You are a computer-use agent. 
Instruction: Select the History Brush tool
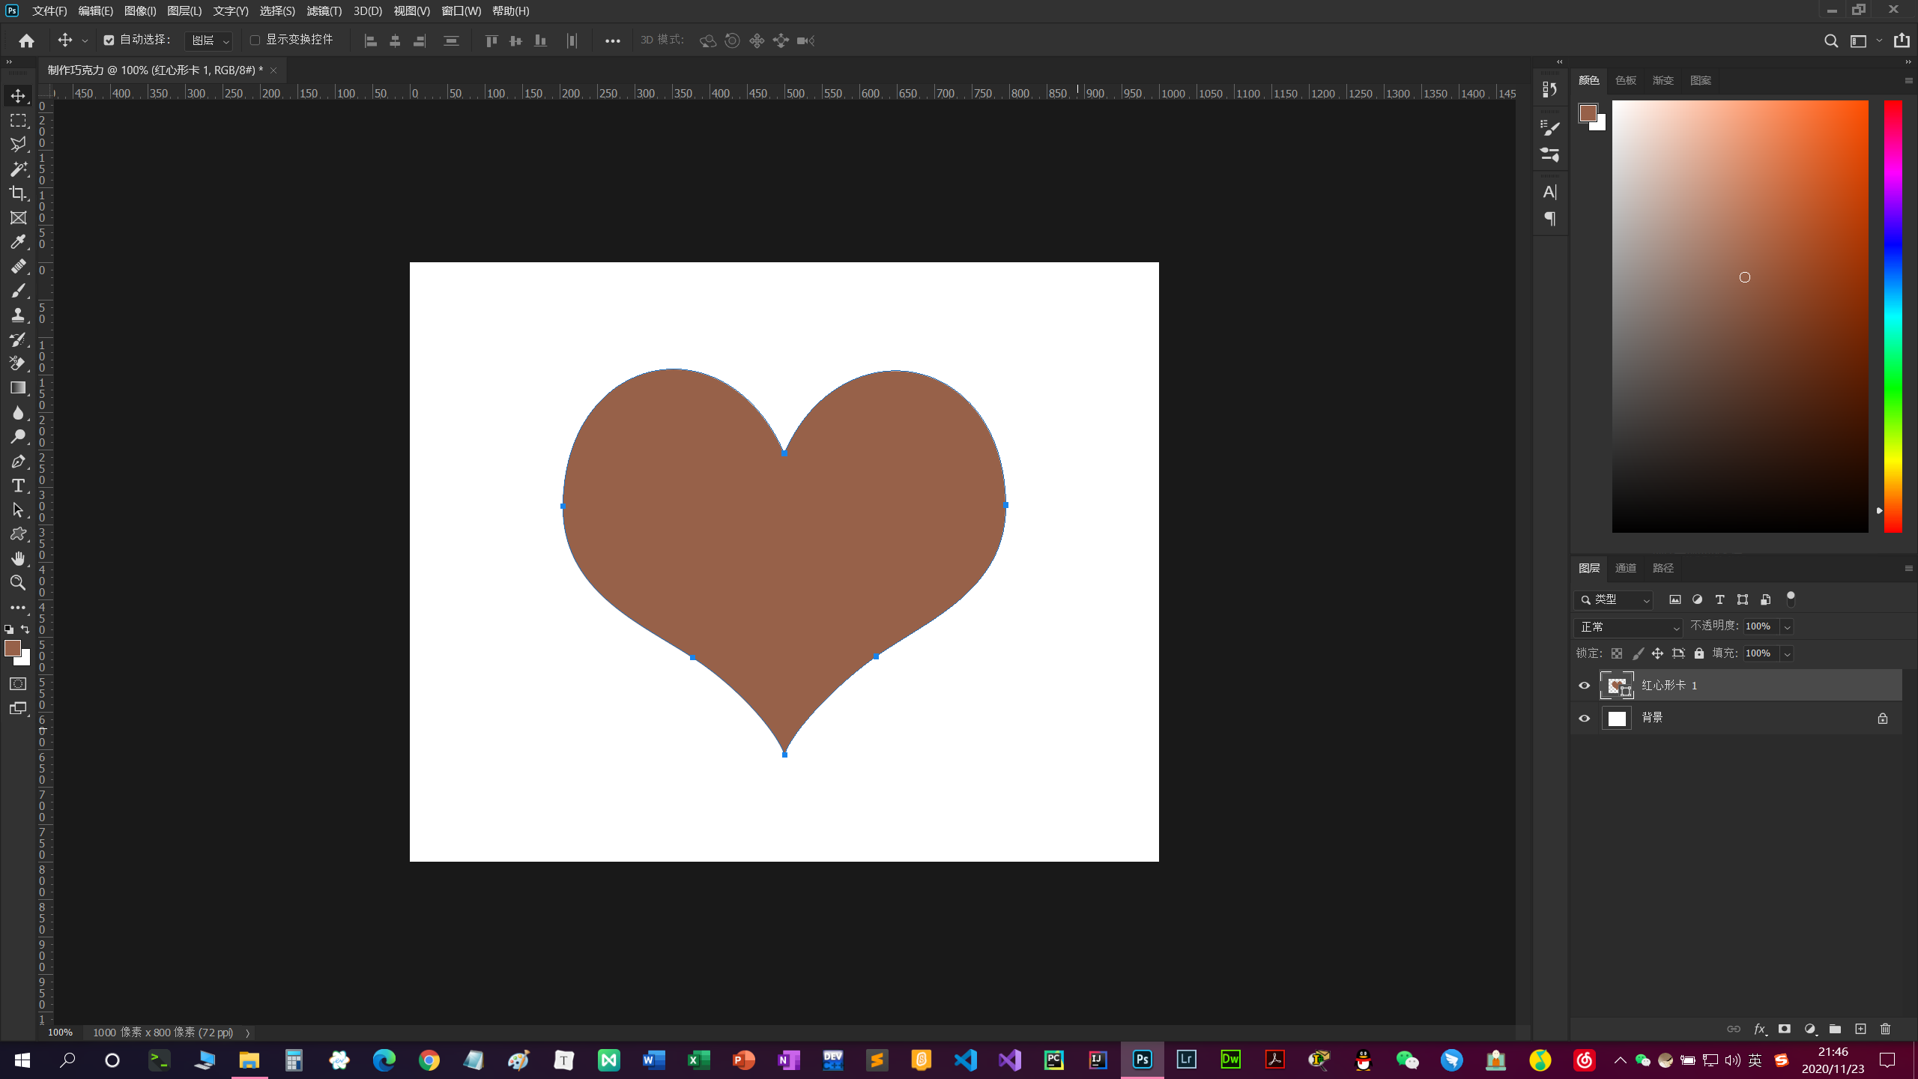point(18,339)
